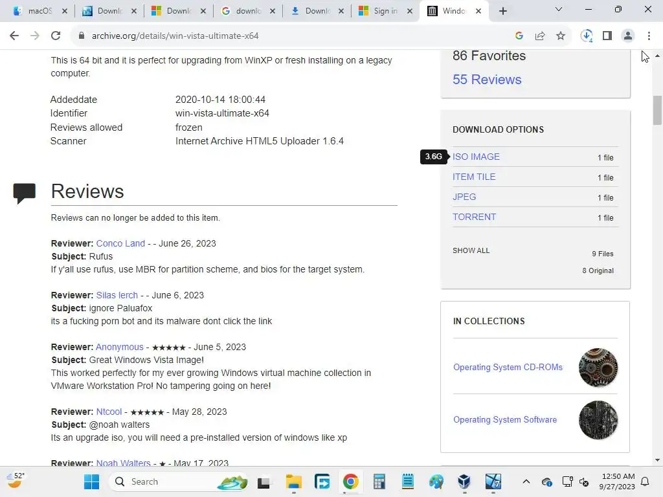Open Notepad from taskbar

point(408,481)
